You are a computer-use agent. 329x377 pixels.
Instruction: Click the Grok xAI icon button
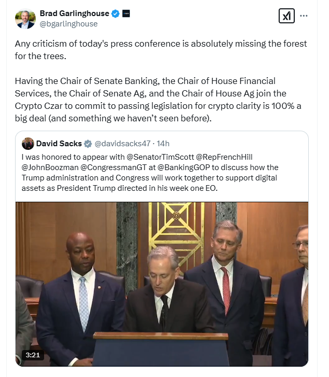click(286, 16)
